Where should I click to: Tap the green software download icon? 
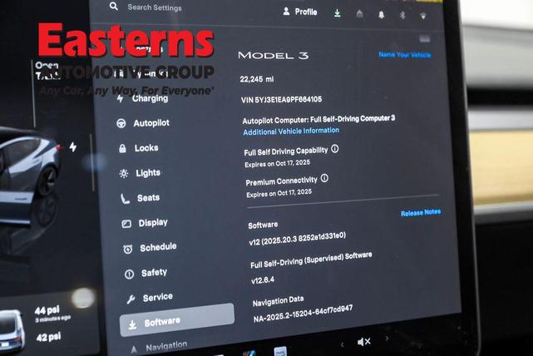point(337,13)
